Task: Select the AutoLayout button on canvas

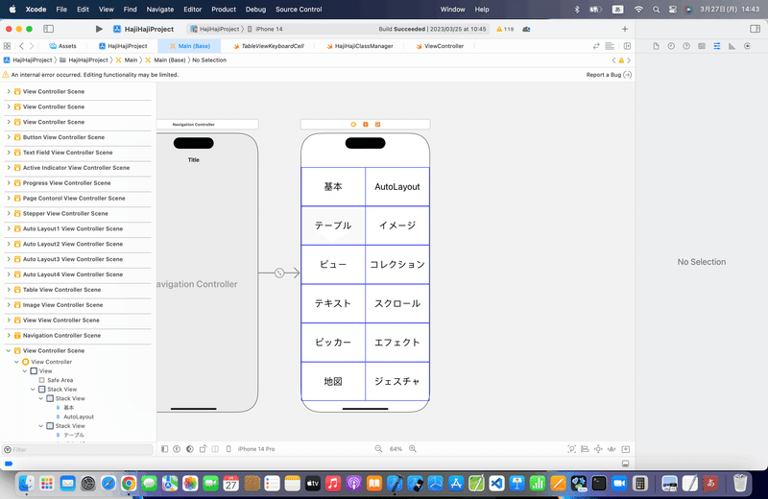Action: coord(397,186)
